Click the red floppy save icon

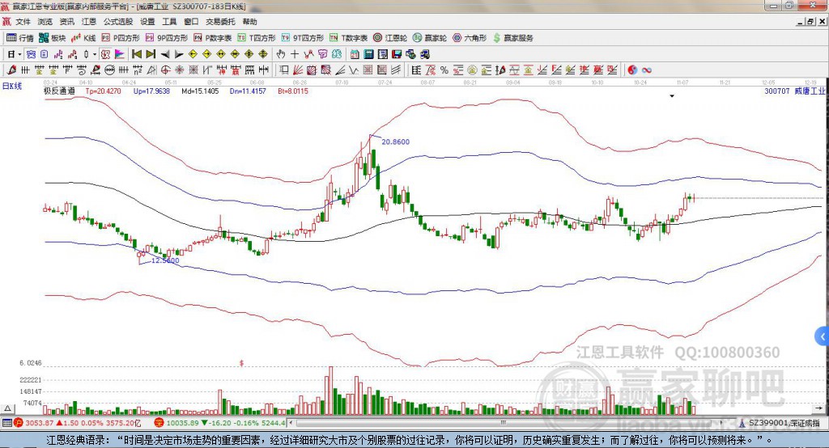click(397, 54)
